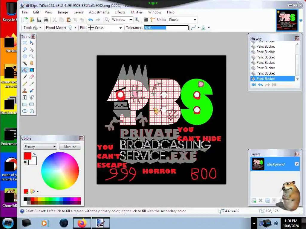Viewport: 306px width, 229px height.
Task: Open the Primary color selector dropdown
Action: (40, 147)
